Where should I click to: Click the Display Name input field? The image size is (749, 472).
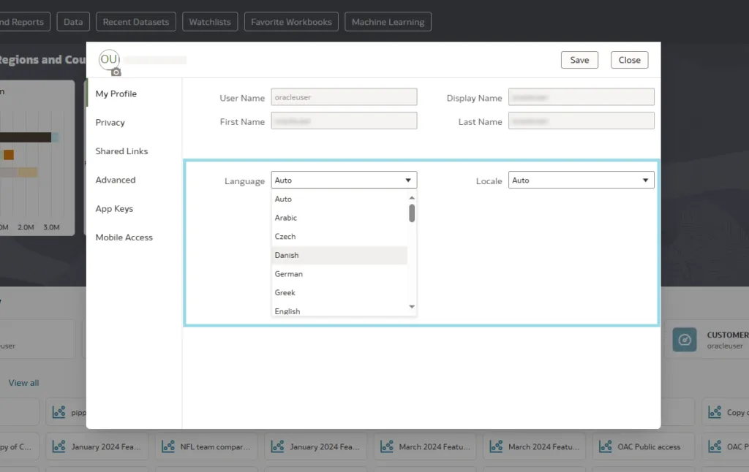coord(581,98)
